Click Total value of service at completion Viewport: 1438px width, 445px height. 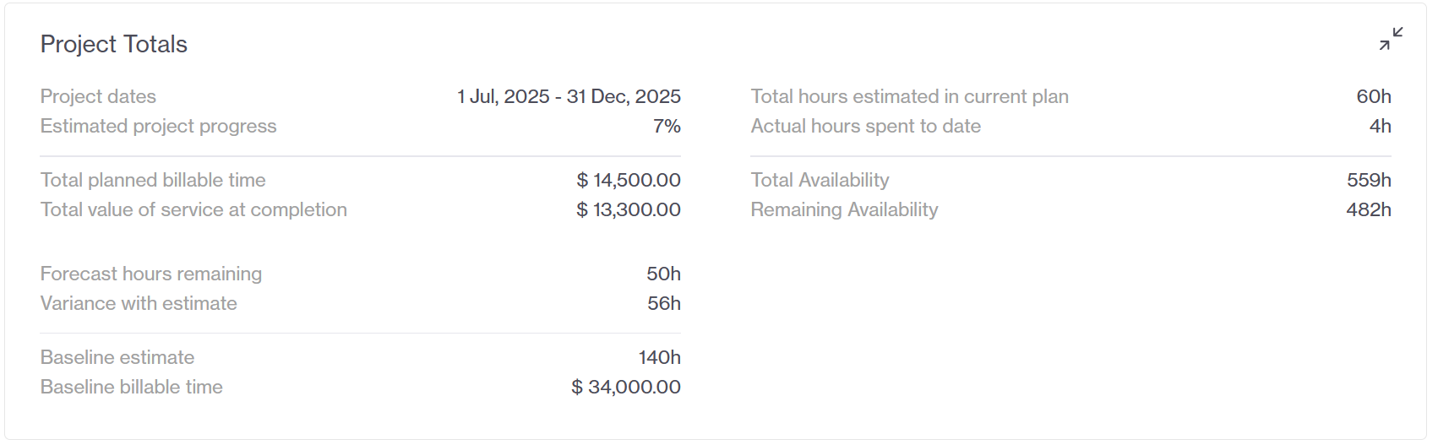(x=193, y=209)
